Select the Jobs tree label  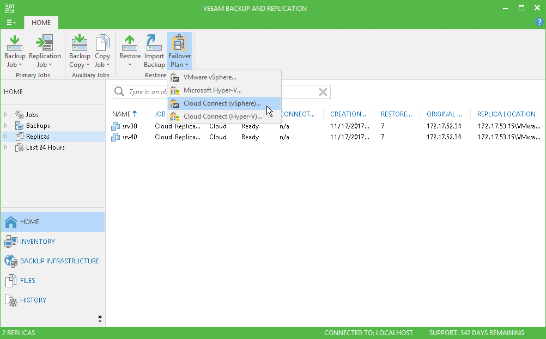(x=32, y=115)
